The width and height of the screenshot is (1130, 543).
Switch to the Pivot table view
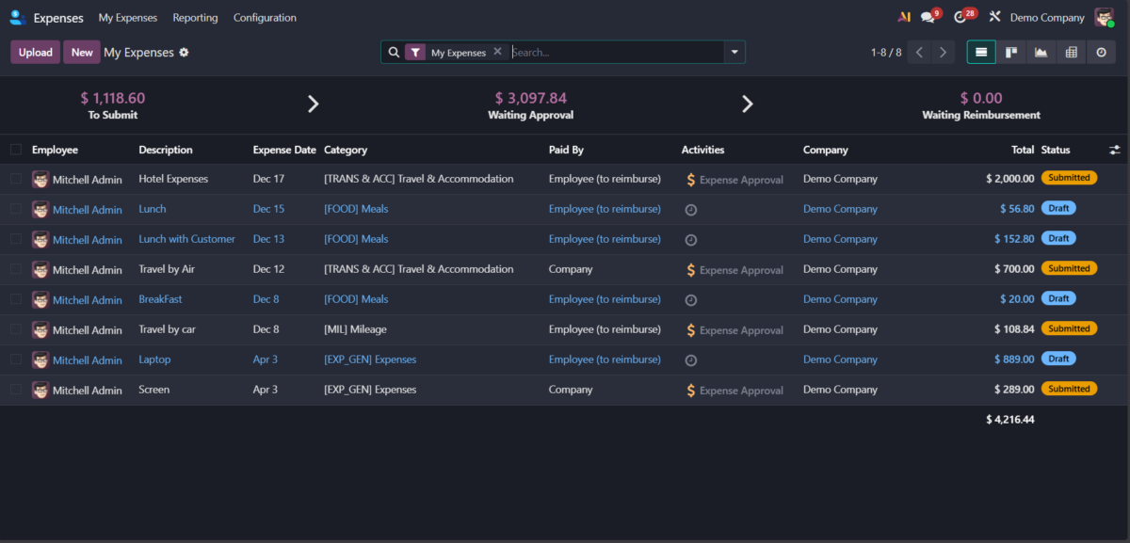tap(1071, 53)
